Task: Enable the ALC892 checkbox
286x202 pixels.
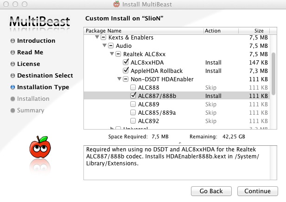Action: 133,121
